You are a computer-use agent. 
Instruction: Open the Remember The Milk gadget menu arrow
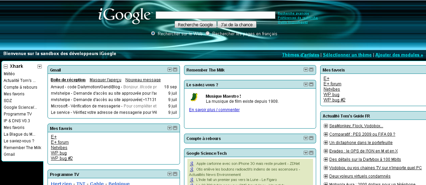[306, 70]
